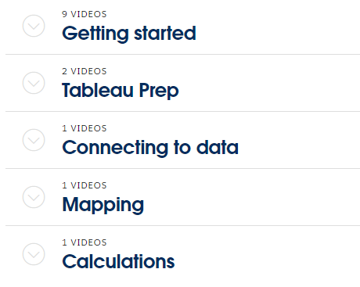Click empty space right of Getting started

pyautogui.click(x=278, y=27)
